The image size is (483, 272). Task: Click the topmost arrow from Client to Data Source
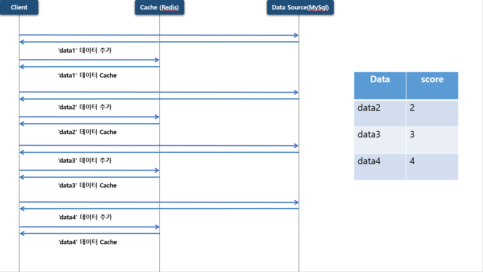159,35
